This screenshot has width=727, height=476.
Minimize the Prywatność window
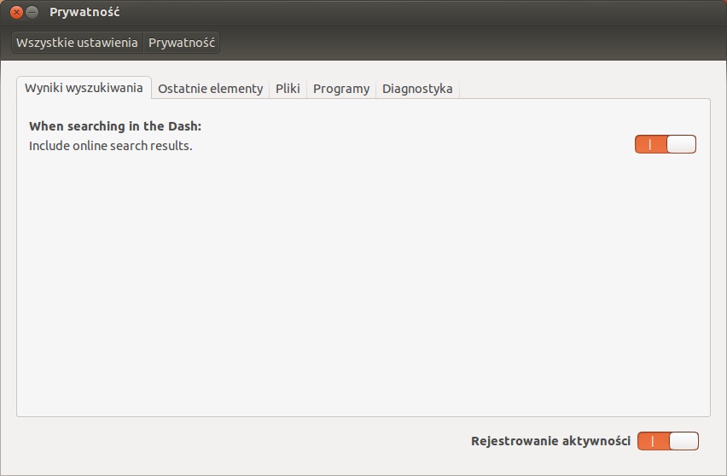tap(32, 13)
